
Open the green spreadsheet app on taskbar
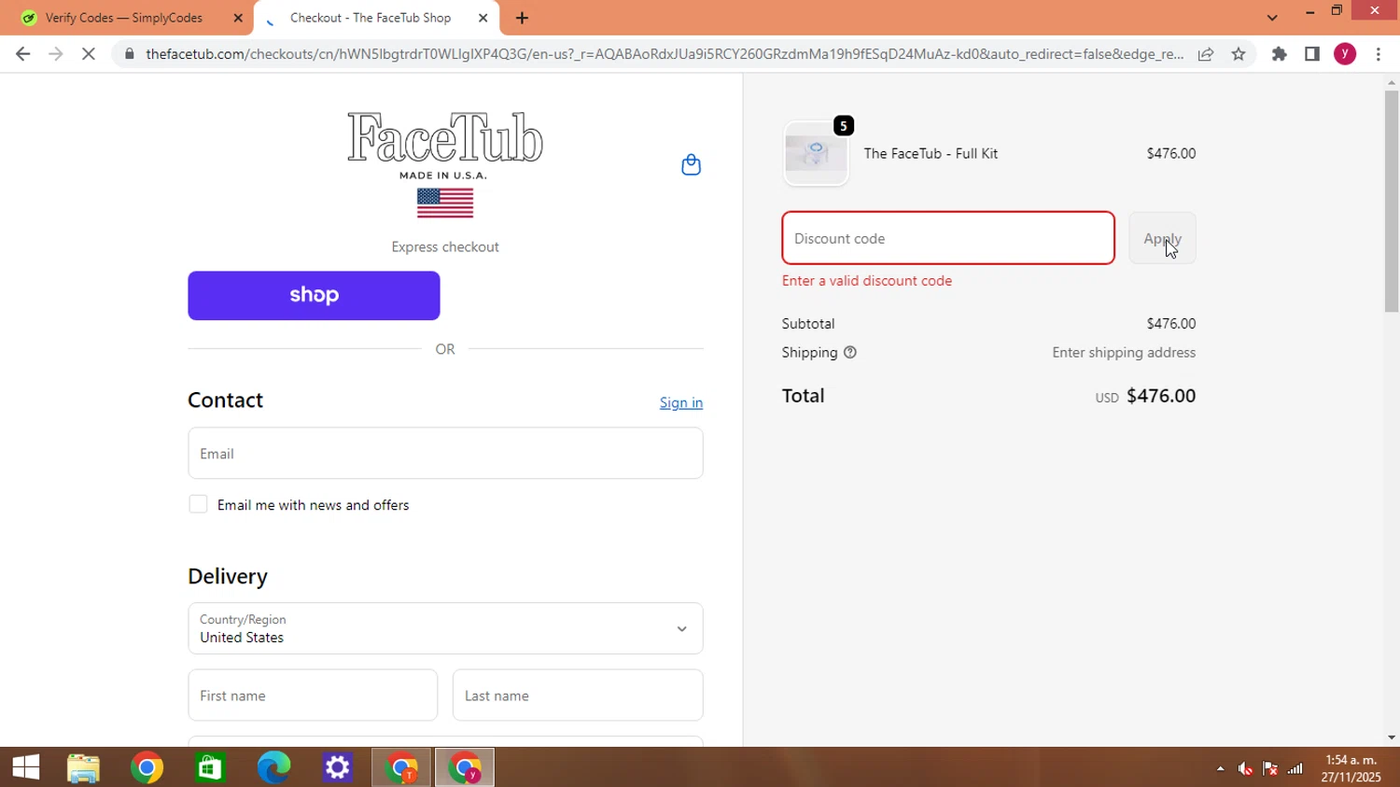(x=211, y=767)
